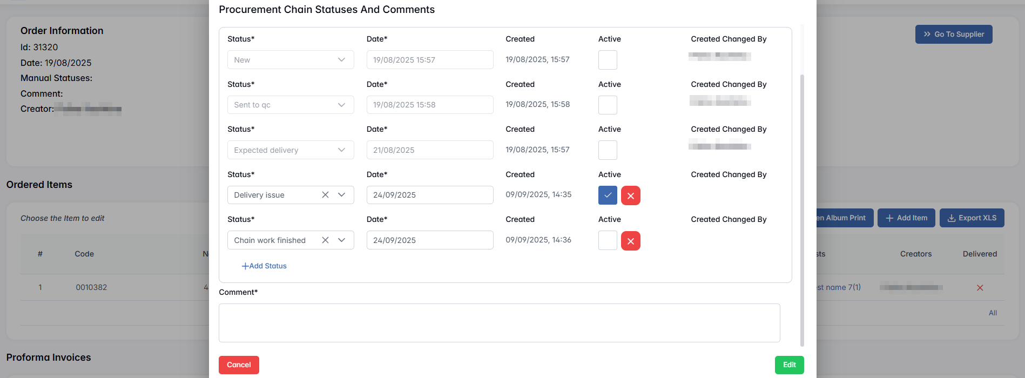Check Active for Chain work finished
Viewport: 1025px width, 378px height.
coord(608,241)
